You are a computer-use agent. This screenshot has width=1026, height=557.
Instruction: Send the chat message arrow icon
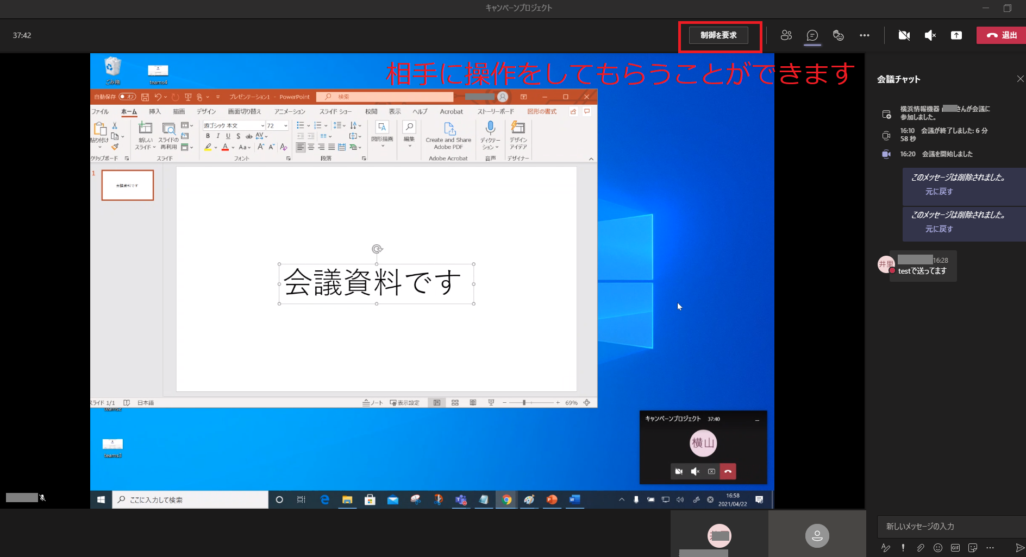(1019, 548)
